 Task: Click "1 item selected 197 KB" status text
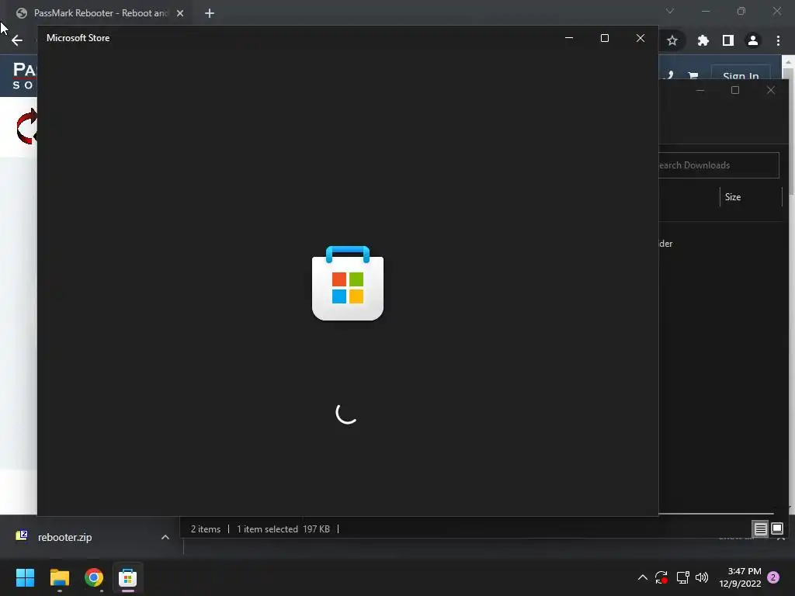[283, 529]
